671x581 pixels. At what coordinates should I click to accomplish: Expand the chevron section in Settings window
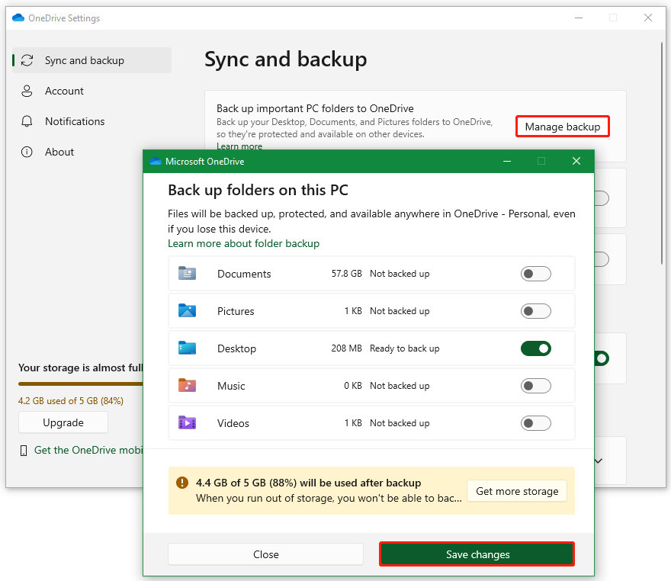[x=599, y=461]
